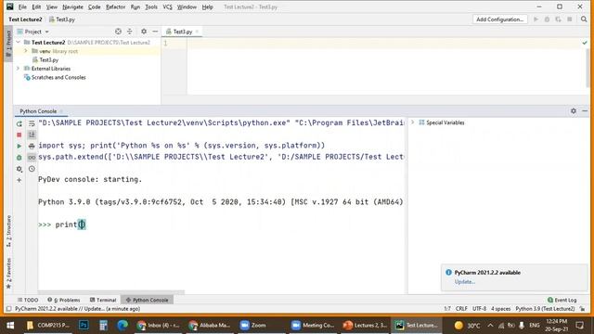
Task: Toggle soft-wrap in console output
Action: tap(32, 123)
